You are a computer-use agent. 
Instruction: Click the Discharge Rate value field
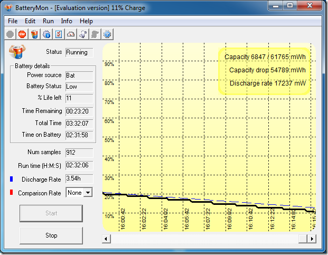coord(79,179)
